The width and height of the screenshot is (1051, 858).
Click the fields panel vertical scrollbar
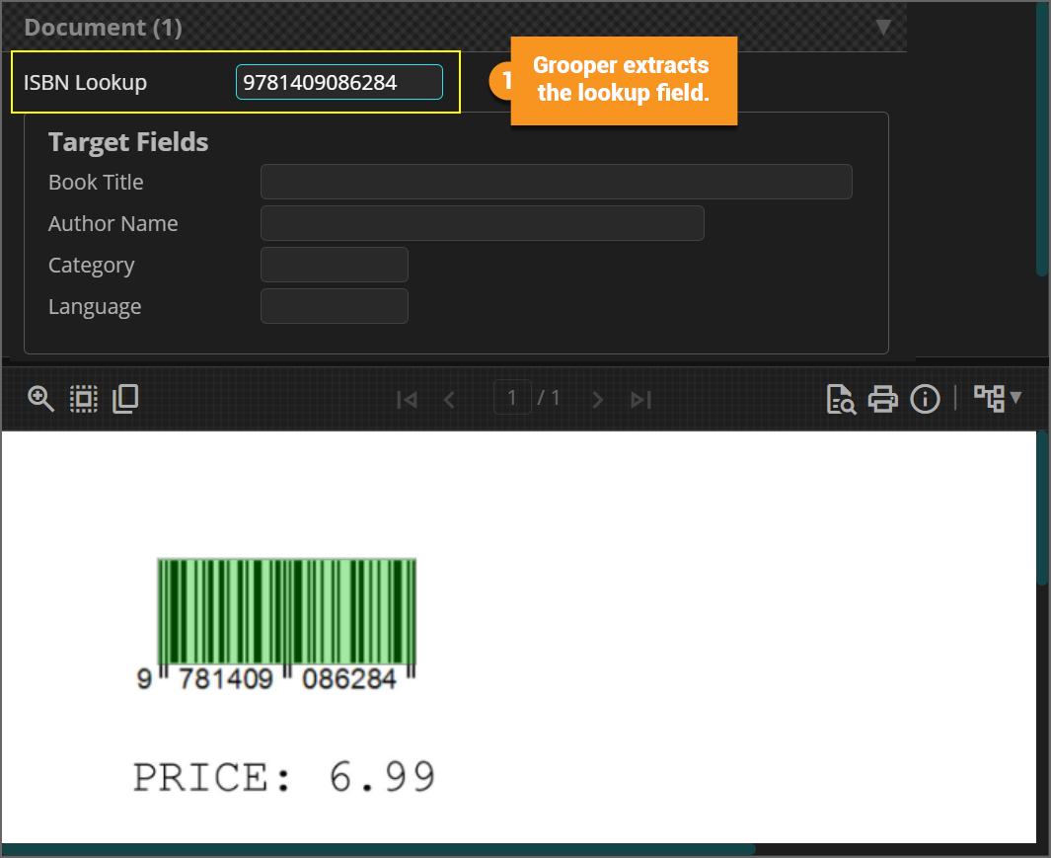(1042, 138)
